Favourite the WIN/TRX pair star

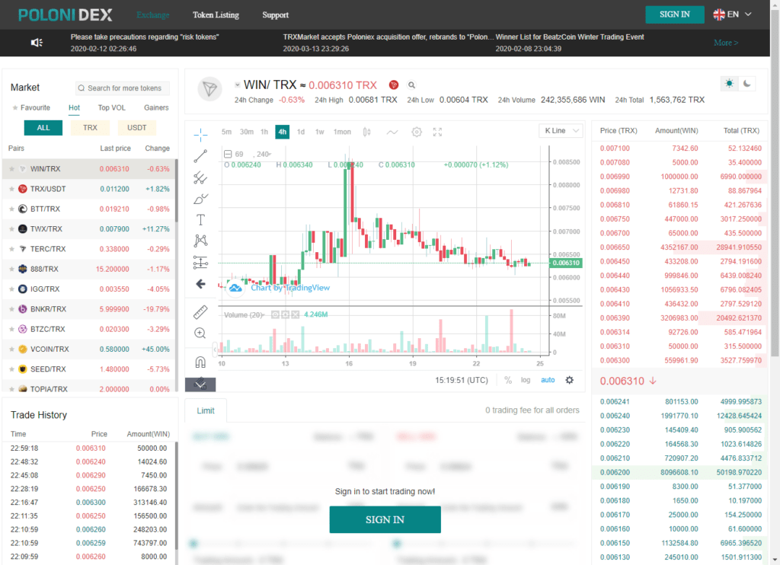pos(11,169)
